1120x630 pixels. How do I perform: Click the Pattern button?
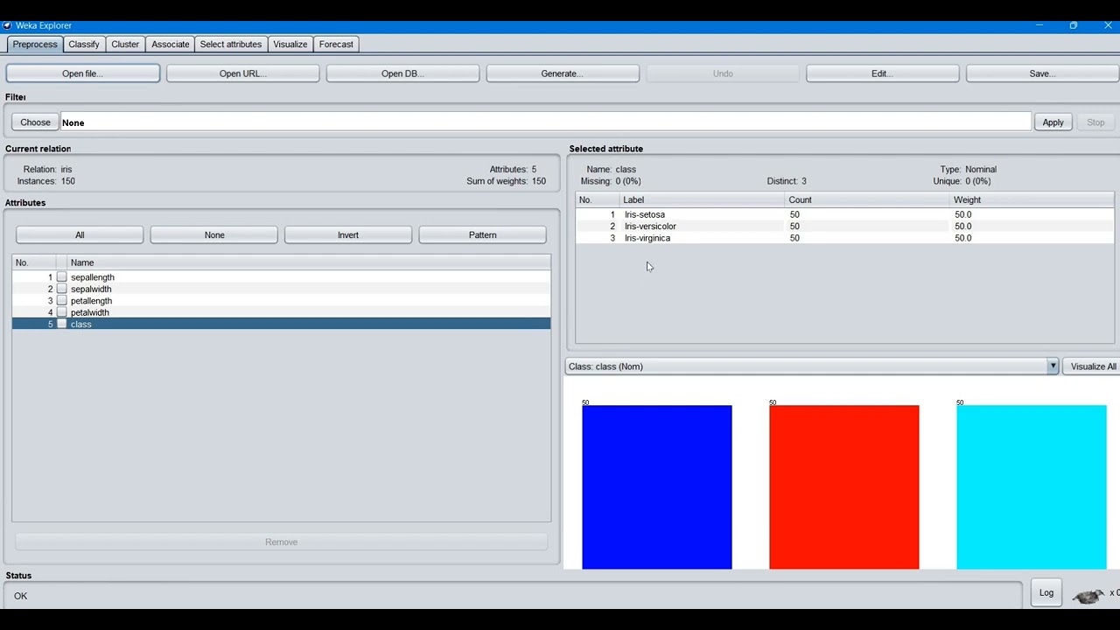[483, 235]
